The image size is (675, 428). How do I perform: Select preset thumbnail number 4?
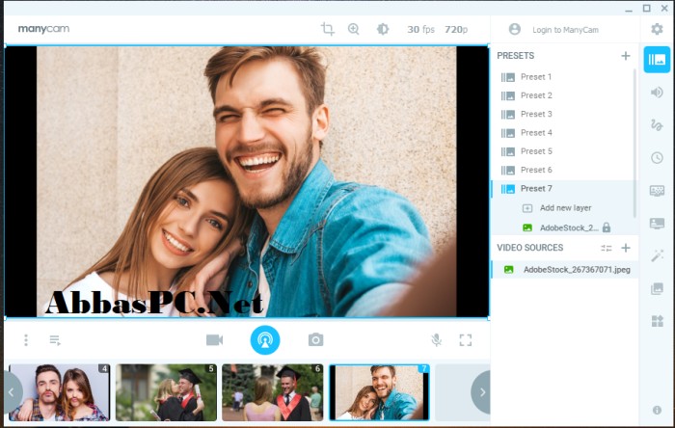click(60, 392)
